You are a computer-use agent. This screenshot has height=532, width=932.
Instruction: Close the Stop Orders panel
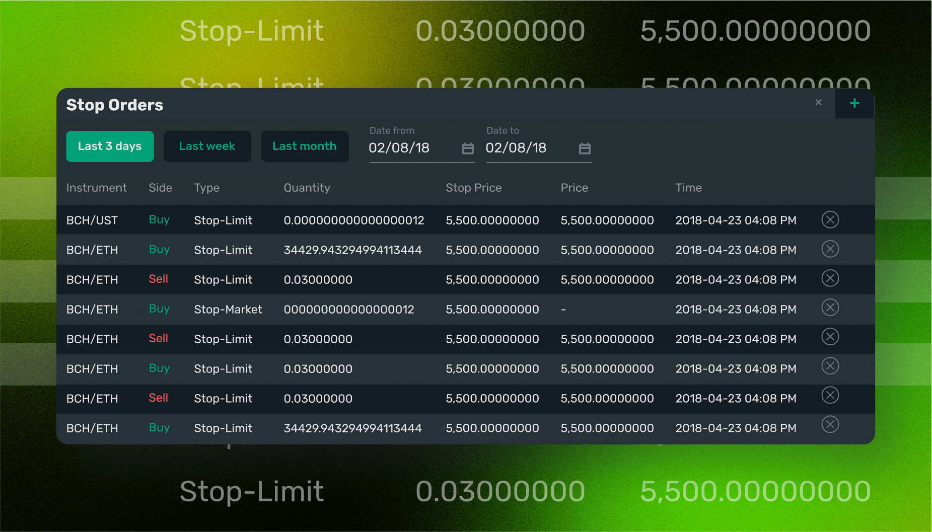818,103
